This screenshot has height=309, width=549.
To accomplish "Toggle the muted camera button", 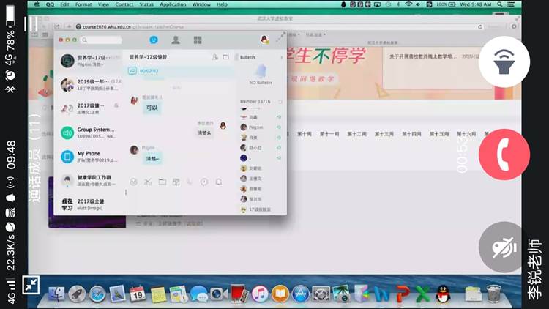I will (x=504, y=247).
